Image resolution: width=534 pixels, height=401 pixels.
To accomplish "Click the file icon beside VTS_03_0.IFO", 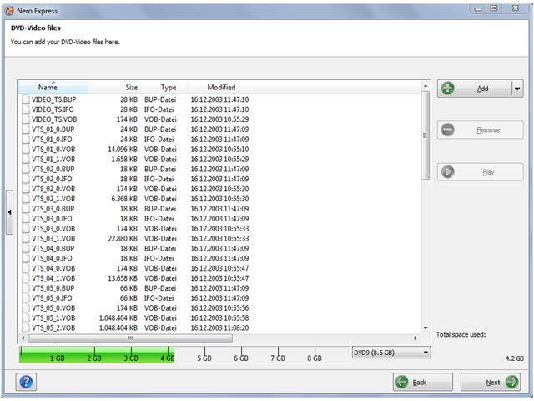I will [26, 218].
